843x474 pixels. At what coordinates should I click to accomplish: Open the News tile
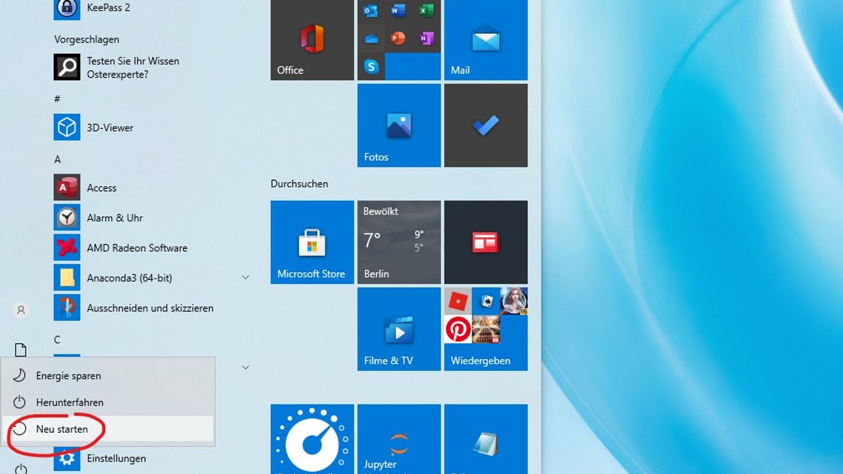point(486,242)
